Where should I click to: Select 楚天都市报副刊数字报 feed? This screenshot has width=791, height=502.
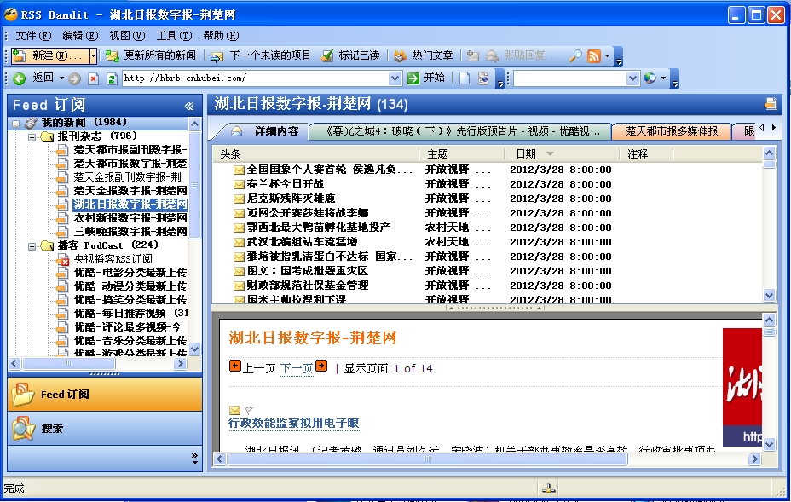(130, 150)
